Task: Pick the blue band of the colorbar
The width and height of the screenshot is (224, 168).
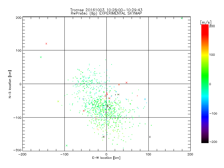Action: (205, 116)
